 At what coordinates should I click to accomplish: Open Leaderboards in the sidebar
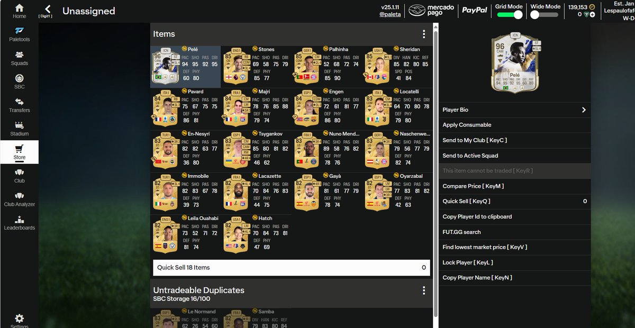pyautogui.click(x=19, y=222)
